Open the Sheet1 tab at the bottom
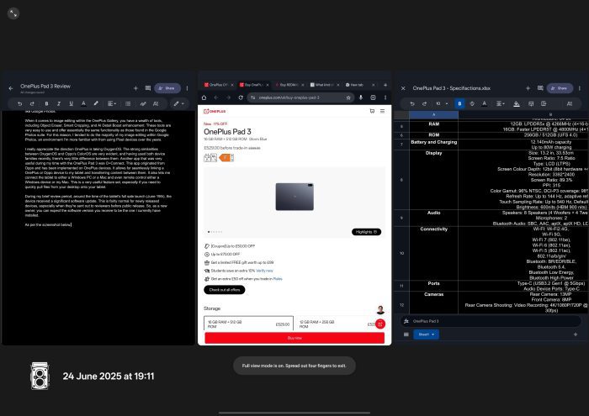Viewport: 589px width, 416px height. [425, 334]
